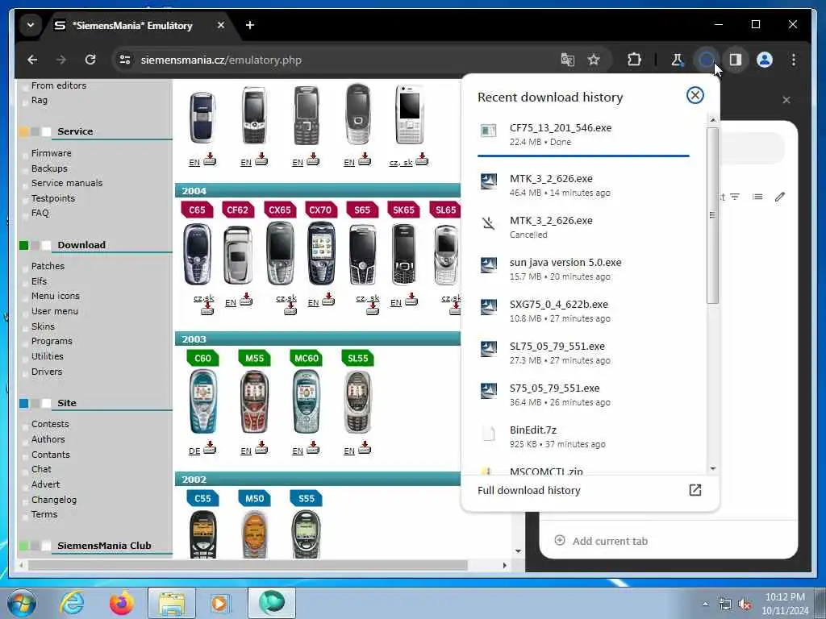Open SXG75_0_4_622b.exe download
Image resolution: width=826 pixels, height=619 pixels.
tap(583, 311)
